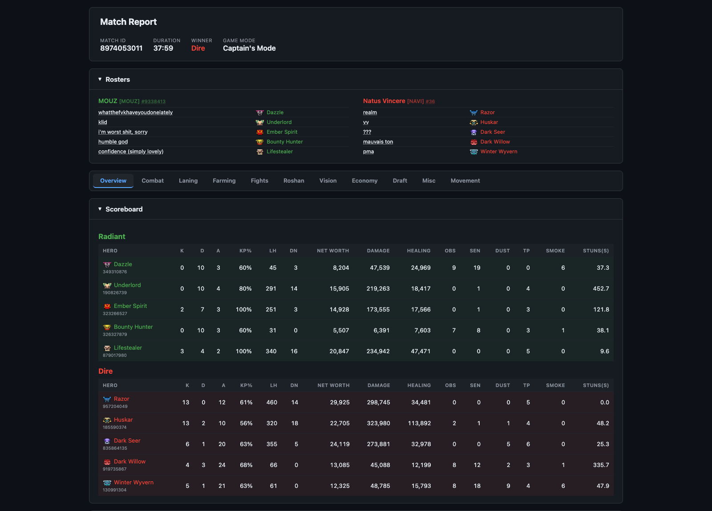The width and height of the screenshot is (712, 511).
Task: Click the Razor icon in the Dire scoreboard
Action: (107, 399)
